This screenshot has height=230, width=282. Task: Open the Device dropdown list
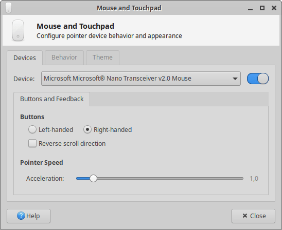coord(141,79)
